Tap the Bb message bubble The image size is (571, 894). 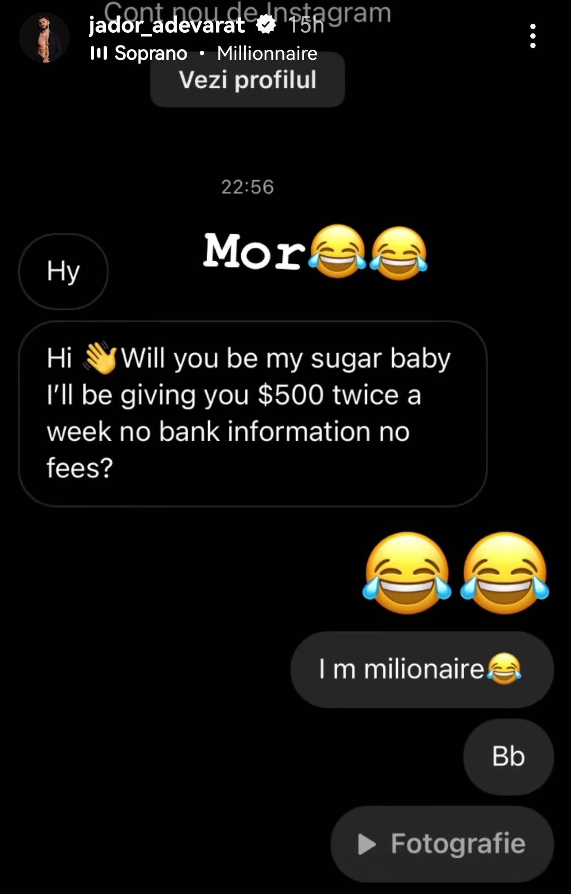[509, 757]
